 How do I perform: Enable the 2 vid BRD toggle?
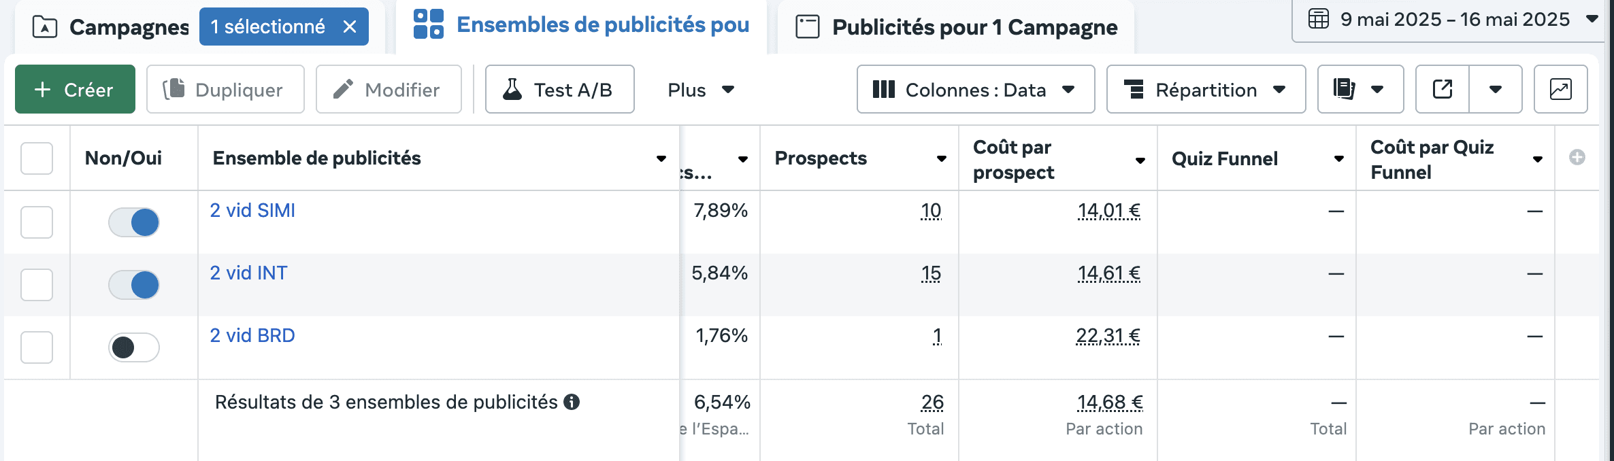tap(134, 347)
